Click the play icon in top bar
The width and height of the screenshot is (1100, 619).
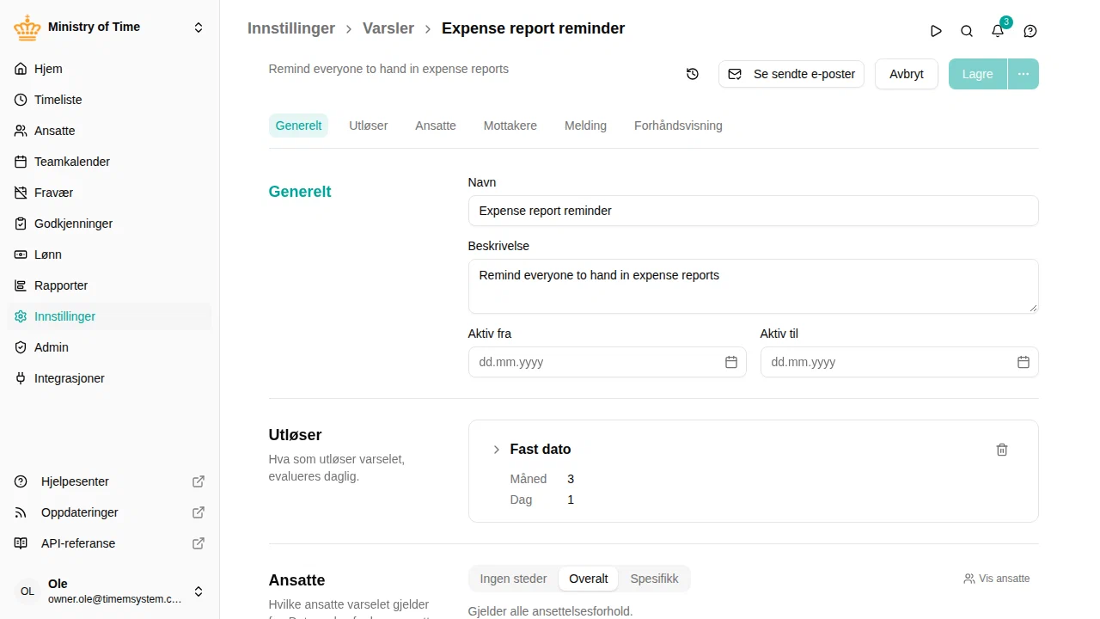936,31
